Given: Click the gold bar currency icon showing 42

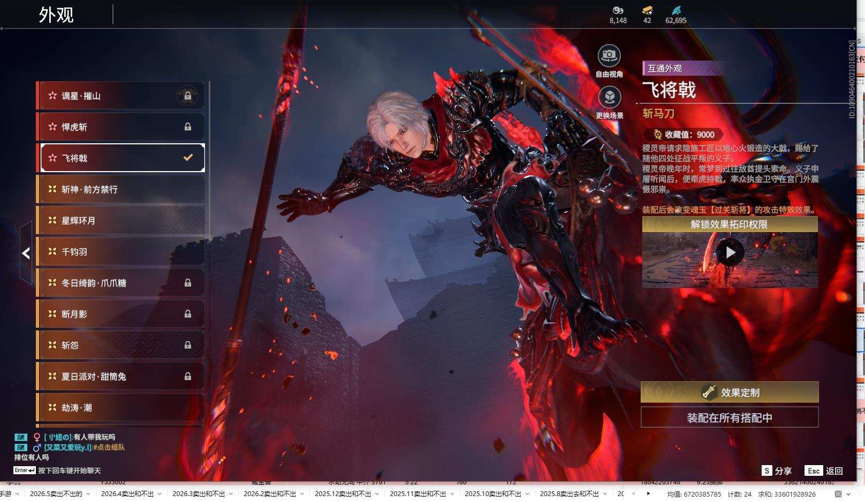Looking at the screenshot, I should tap(647, 10).
